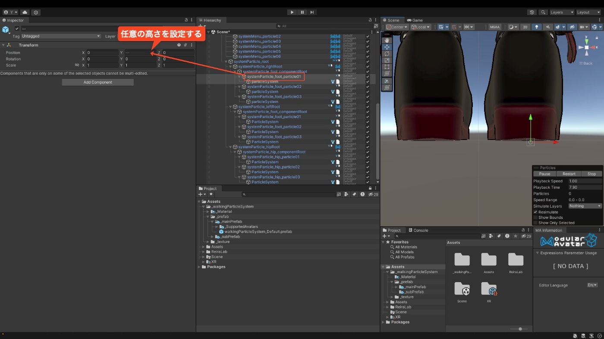Viewport: 604px width, 339px height.
Task: Uncheck the Resimulate checkbox
Action: pos(535,212)
